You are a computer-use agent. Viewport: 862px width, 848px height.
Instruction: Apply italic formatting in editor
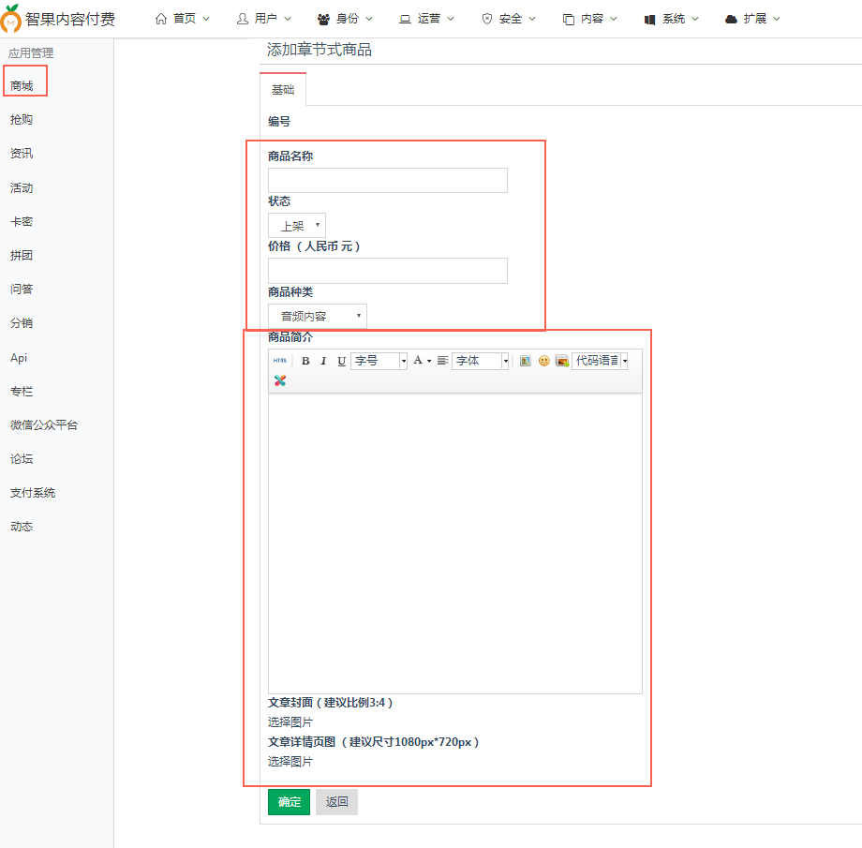[x=323, y=361]
